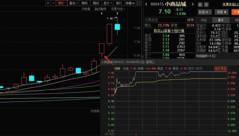The height and width of the screenshot is (136, 239).
Task: Click stock code 600415
Action: [x=157, y=4]
